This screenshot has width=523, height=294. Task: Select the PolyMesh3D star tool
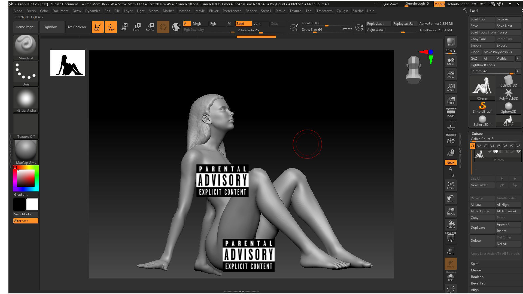coord(508,94)
